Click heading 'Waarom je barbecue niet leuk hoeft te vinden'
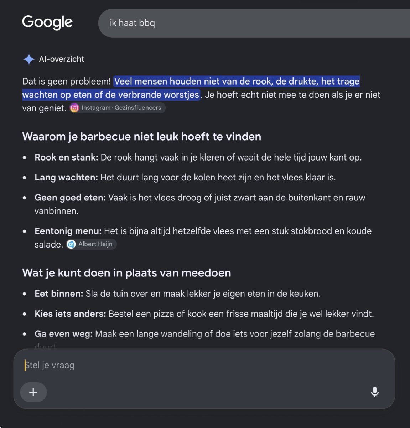410x428 pixels. coord(142,137)
